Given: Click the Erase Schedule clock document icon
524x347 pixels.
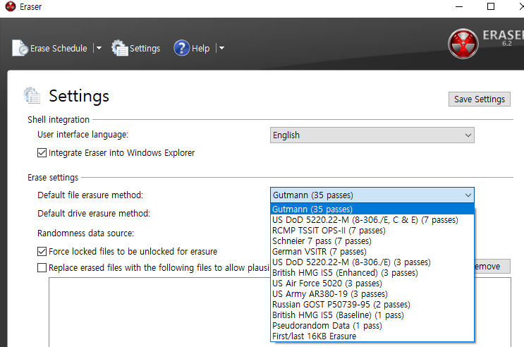Looking at the screenshot, I should coord(20,48).
